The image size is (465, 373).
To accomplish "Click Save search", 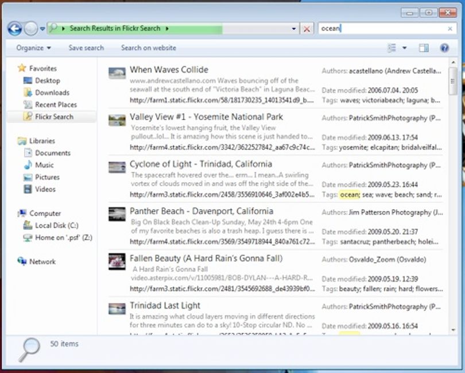I will pos(86,48).
